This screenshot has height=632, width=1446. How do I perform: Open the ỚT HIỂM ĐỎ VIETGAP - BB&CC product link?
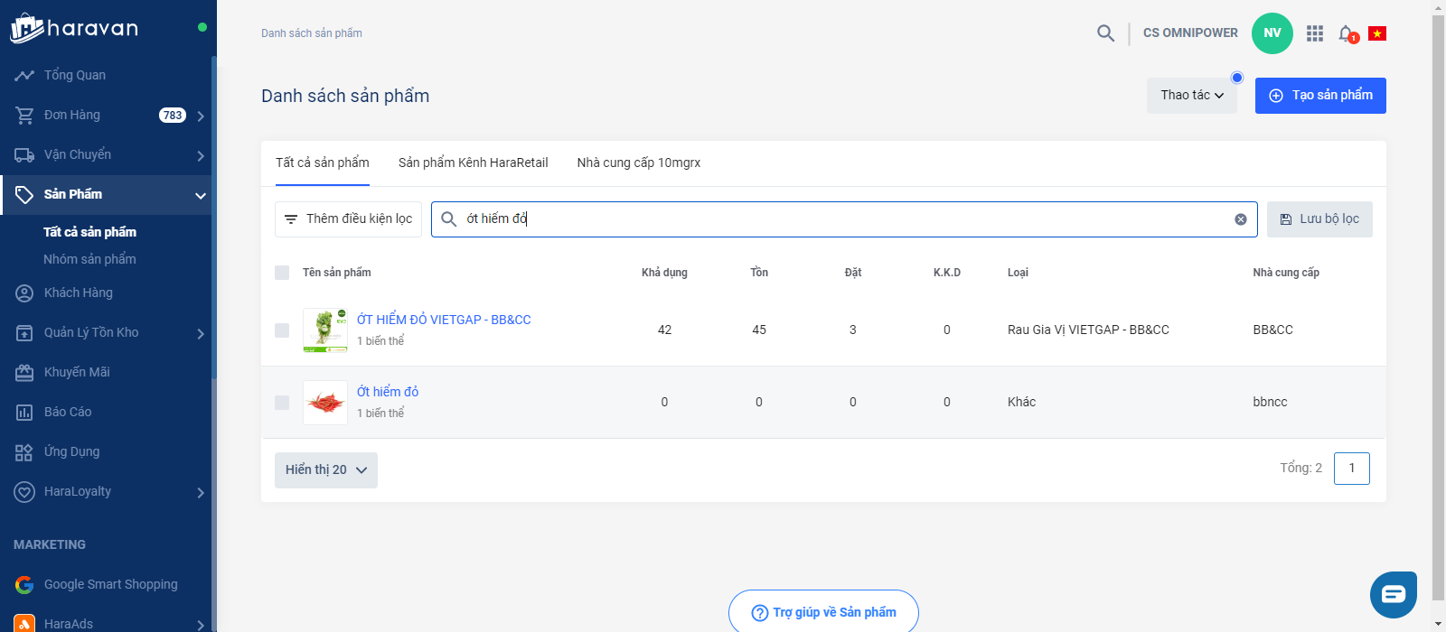coord(443,320)
